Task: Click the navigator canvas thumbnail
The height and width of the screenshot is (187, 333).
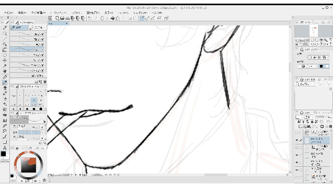Action: (313, 31)
